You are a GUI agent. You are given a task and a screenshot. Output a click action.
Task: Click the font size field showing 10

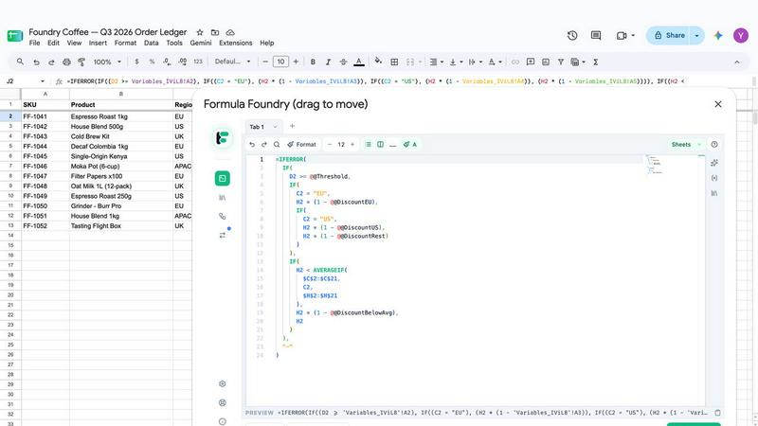pyautogui.click(x=280, y=62)
